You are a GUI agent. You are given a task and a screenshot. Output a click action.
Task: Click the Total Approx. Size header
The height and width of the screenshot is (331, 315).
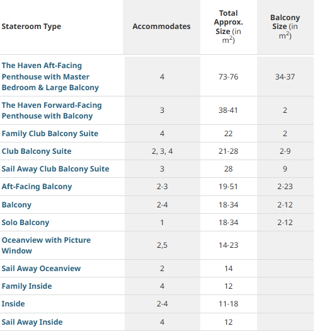pyautogui.click(x=229, y=26)
